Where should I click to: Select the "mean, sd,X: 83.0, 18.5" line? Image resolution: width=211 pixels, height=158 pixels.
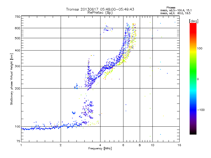[175, 13]
